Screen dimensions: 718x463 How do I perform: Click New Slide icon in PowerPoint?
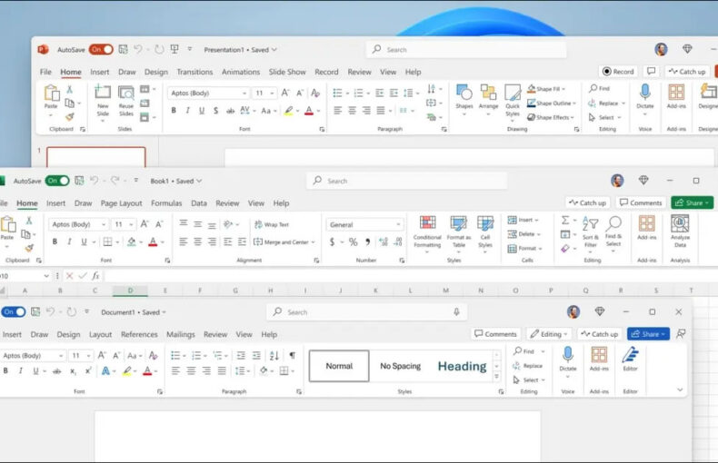[103, 93]
